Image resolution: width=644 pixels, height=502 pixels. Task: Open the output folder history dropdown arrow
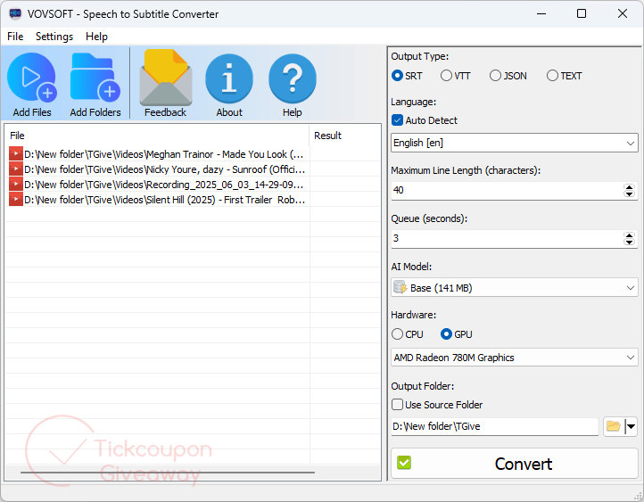click(631, 426)
